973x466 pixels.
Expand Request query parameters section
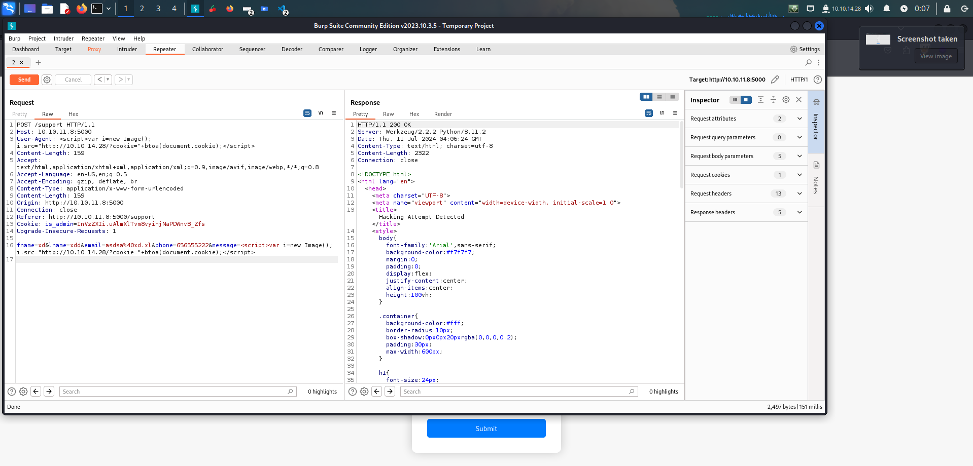746,137
